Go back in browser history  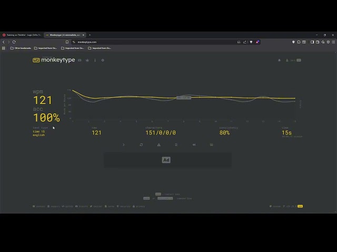[4, 42]
